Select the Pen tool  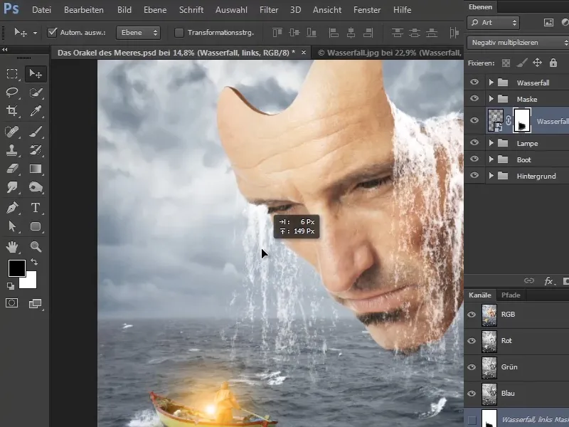tap(12, 208)
